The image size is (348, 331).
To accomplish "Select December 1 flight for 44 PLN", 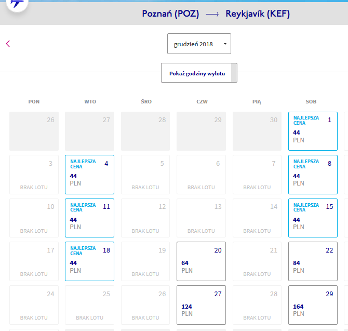I will point(313,131).
